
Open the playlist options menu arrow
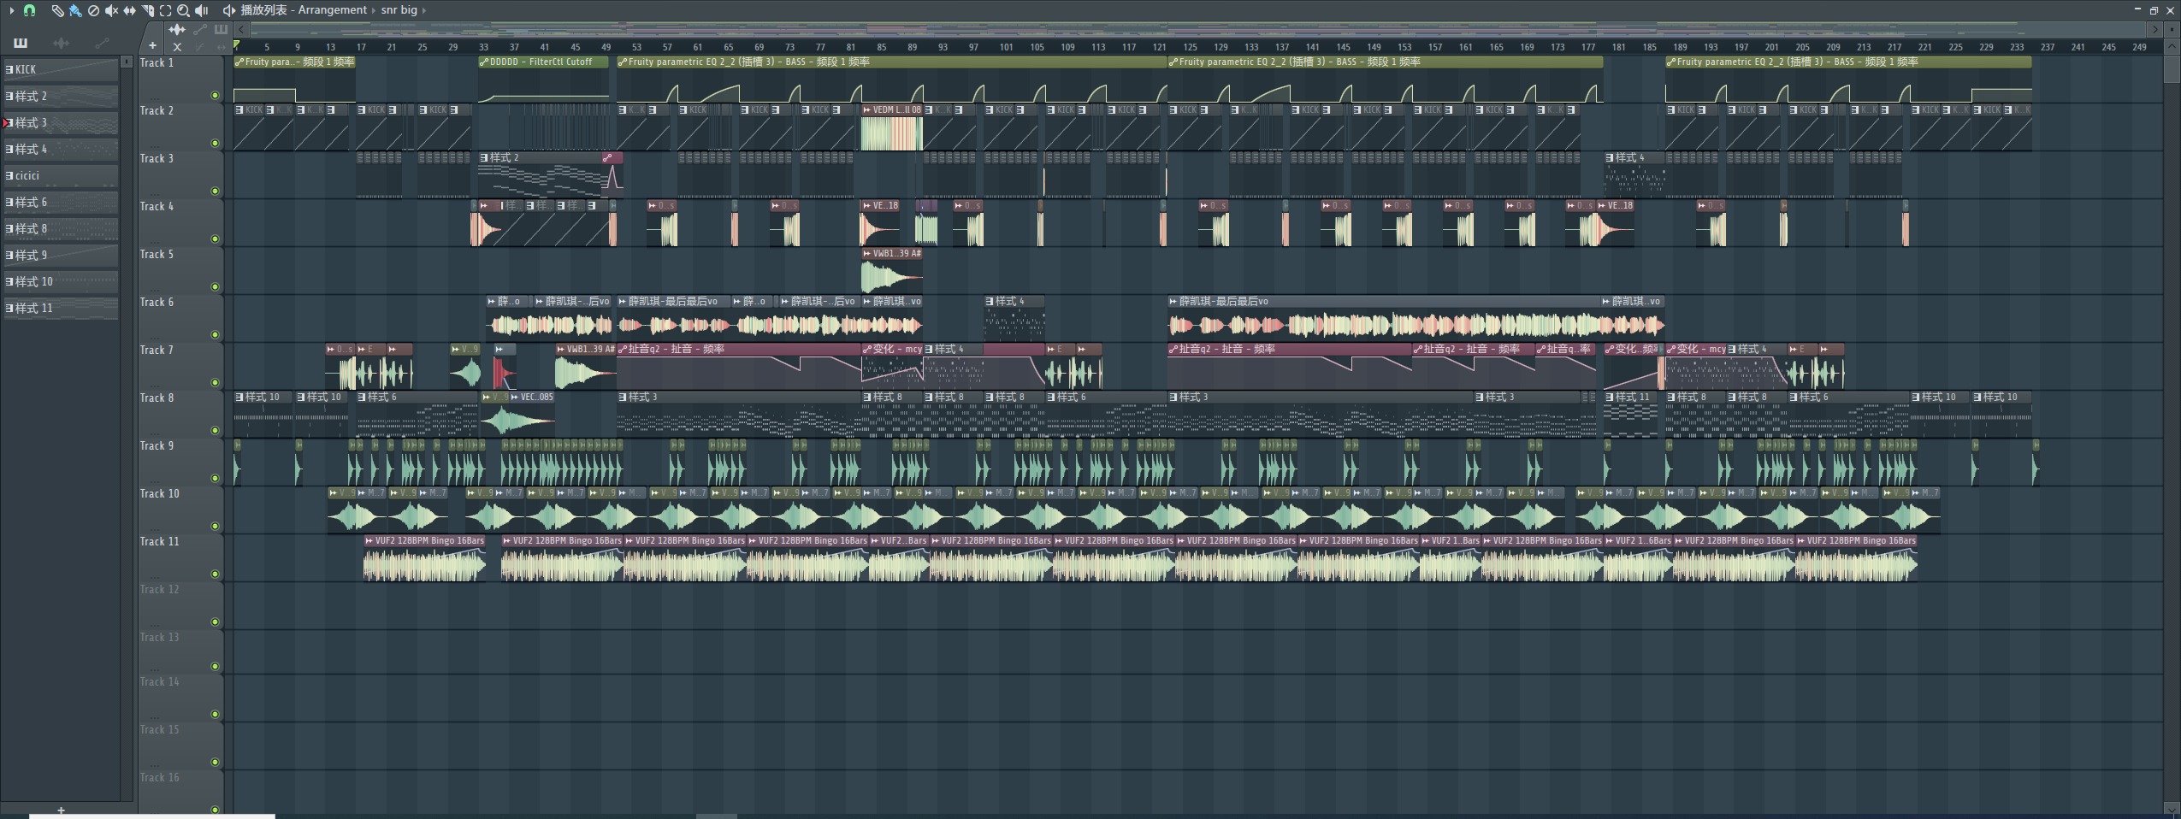point(11,10)
